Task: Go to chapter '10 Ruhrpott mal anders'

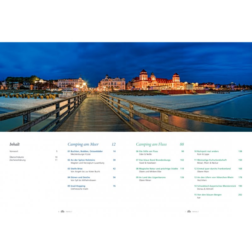Action: point(206,151)
